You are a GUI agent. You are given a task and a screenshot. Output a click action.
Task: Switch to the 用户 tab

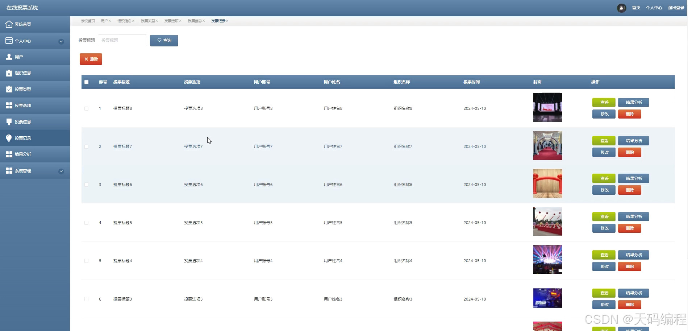[104, 21]
